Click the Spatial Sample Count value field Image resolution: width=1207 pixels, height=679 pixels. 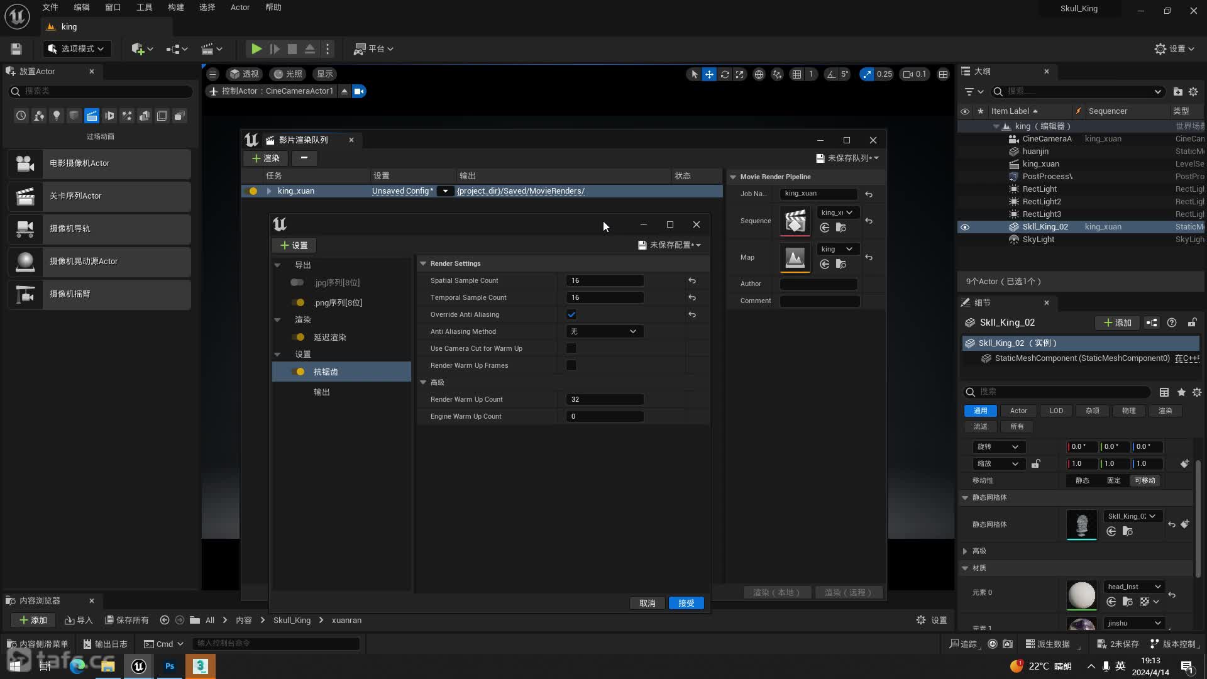[x=604, y=280]
